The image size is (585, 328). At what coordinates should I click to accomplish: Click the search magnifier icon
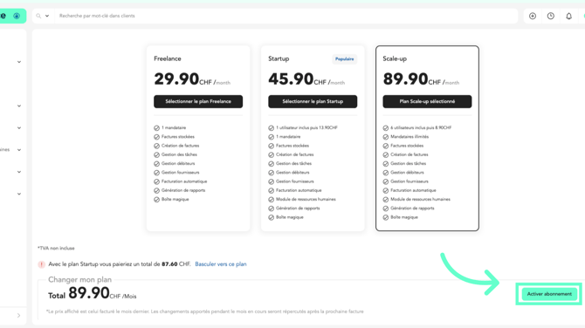point(38,16)
